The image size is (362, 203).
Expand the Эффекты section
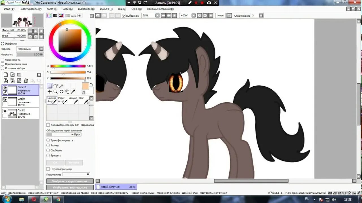pyautogui.click(x=3, y=44)
